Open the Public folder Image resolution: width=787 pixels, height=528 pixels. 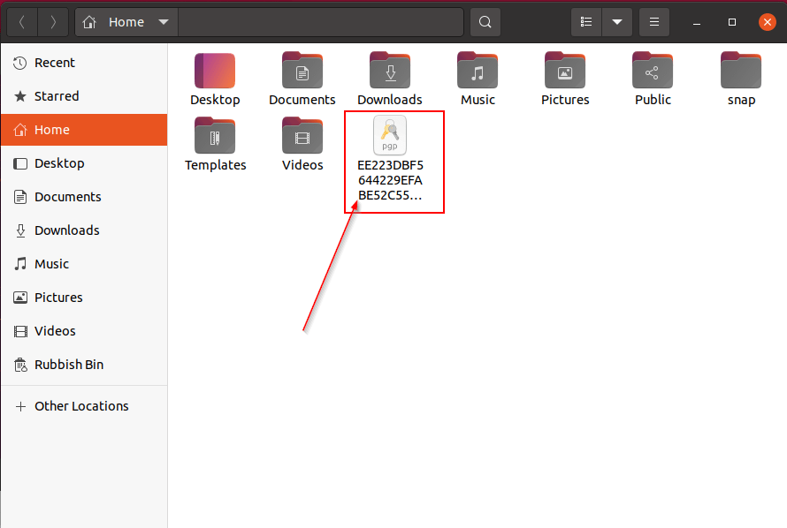tap(653, 71)
